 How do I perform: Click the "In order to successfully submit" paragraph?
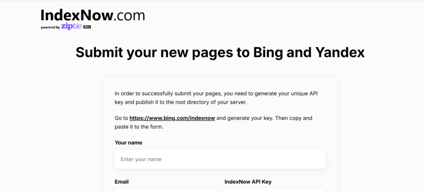[x=216, y=94]
